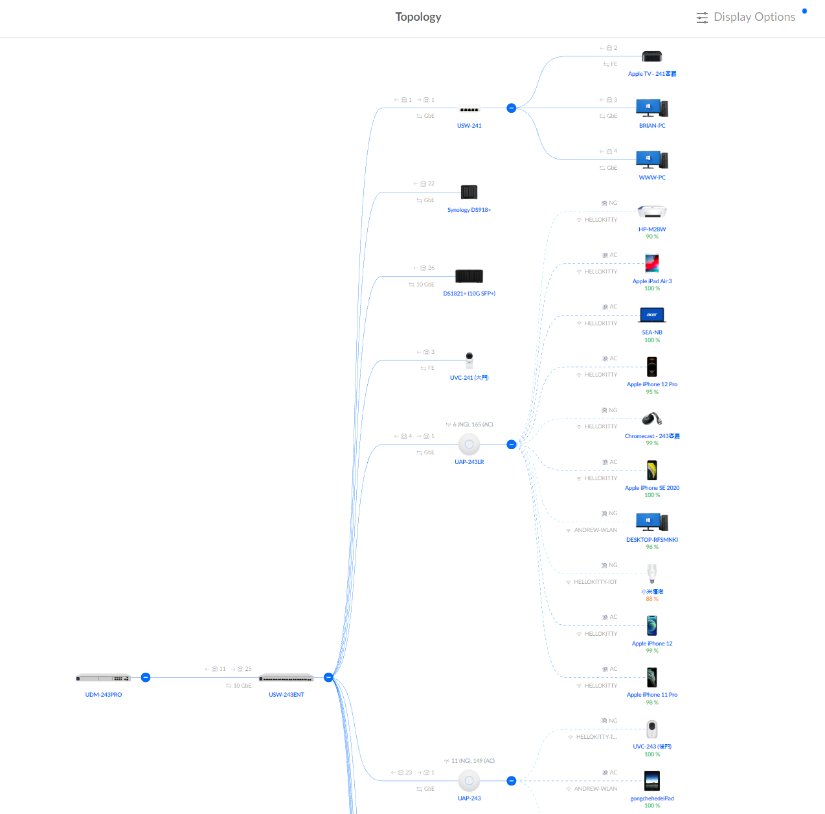Select the UDM-243PRO gateway device icon
825x814 pixels.
point(104,678)
